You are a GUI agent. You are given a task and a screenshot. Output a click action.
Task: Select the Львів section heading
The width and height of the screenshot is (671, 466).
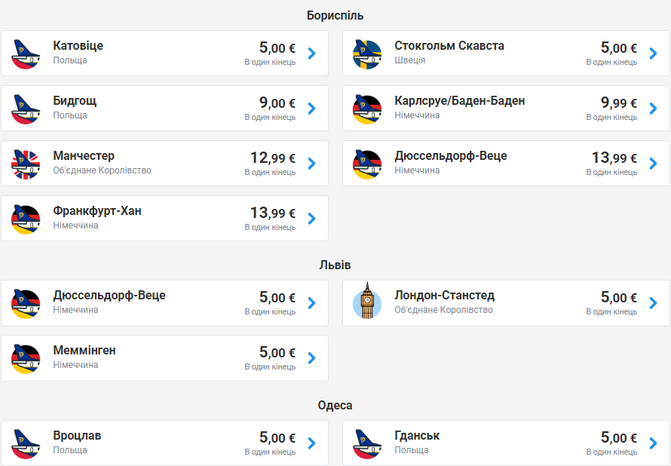(335, 265)
